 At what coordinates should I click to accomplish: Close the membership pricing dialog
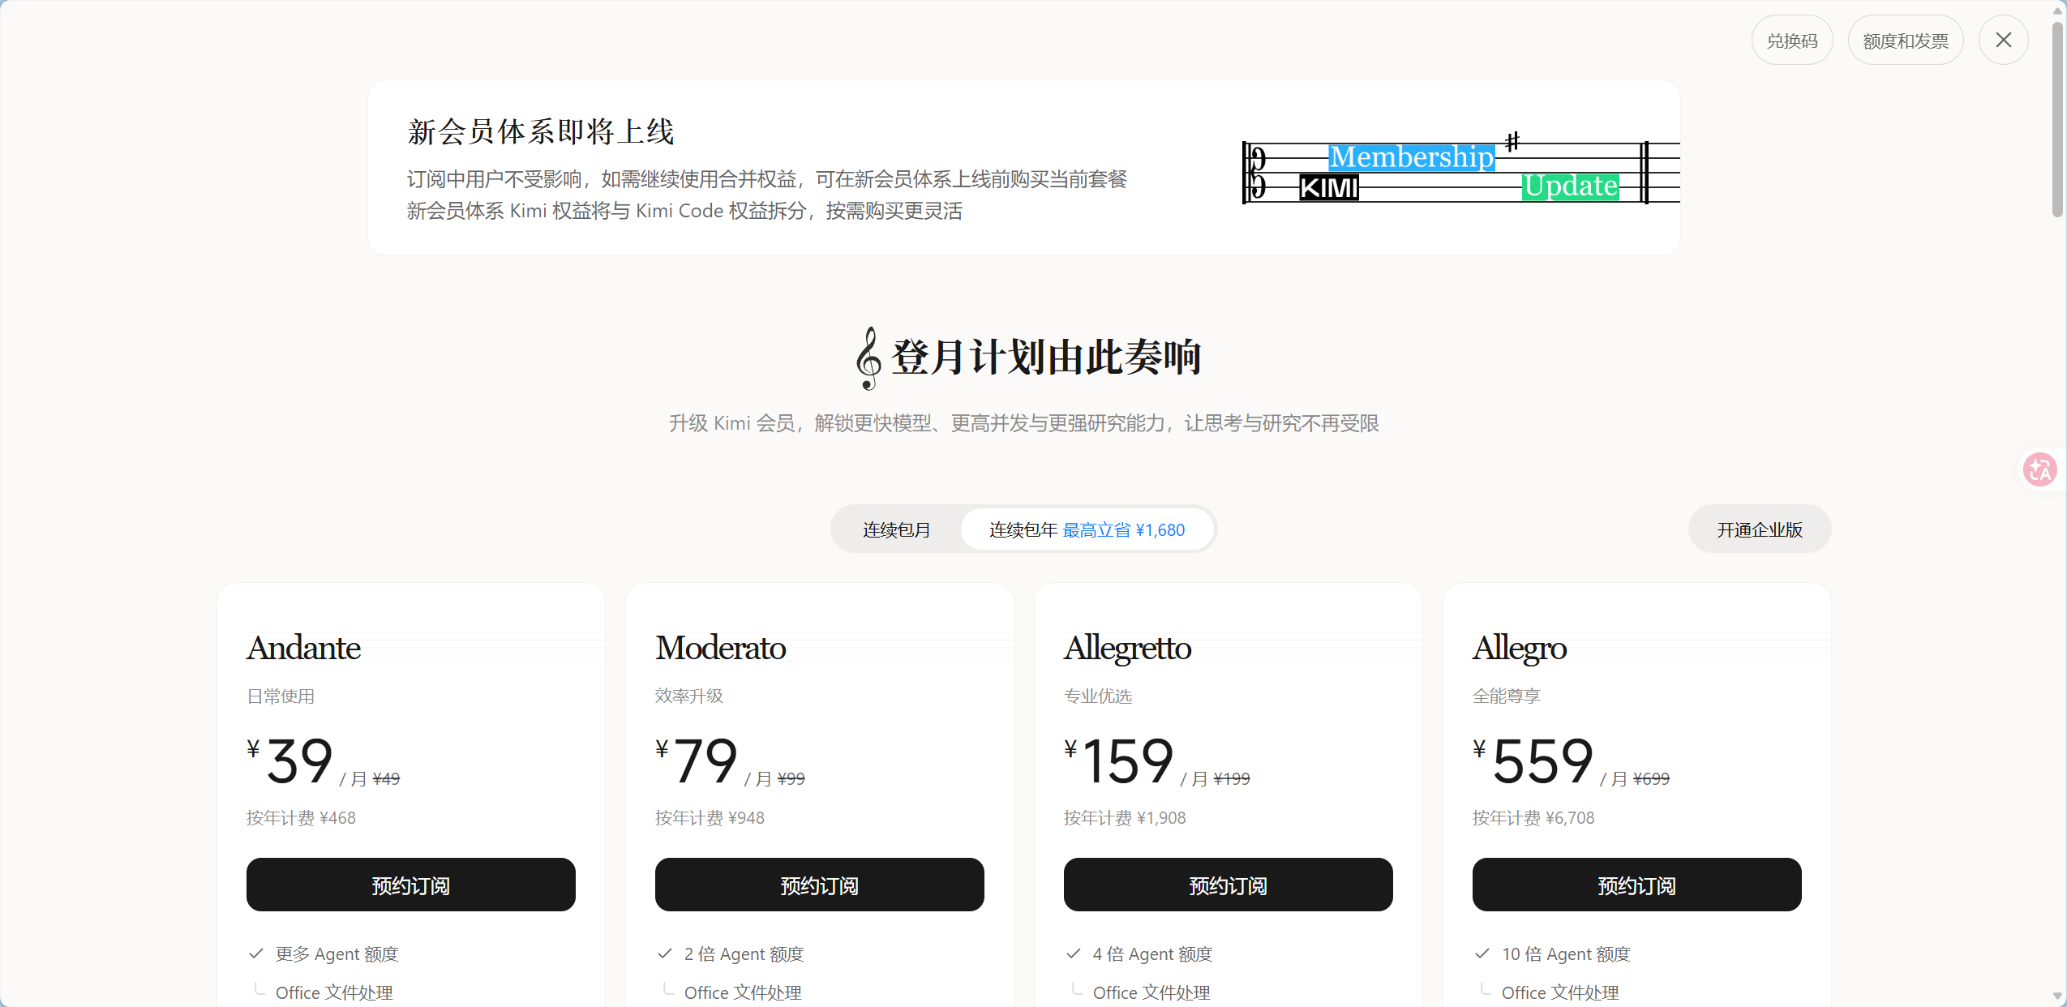[x=2003, y=40]
